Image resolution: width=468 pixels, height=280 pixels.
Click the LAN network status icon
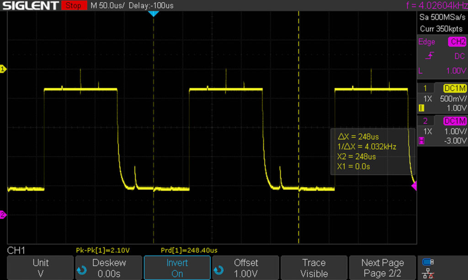[x=428, y=274]
